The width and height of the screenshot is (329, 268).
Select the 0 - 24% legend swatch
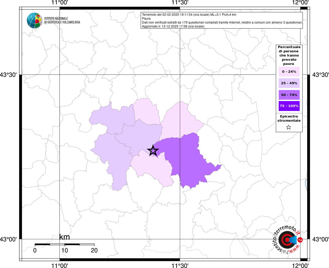point(289,71)
